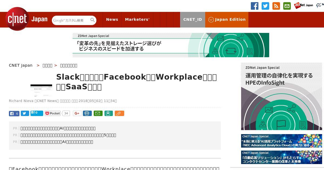Open the News menu item
Image resolution: width=324 pixels, height=170 pixels.
tap(112, 19)
